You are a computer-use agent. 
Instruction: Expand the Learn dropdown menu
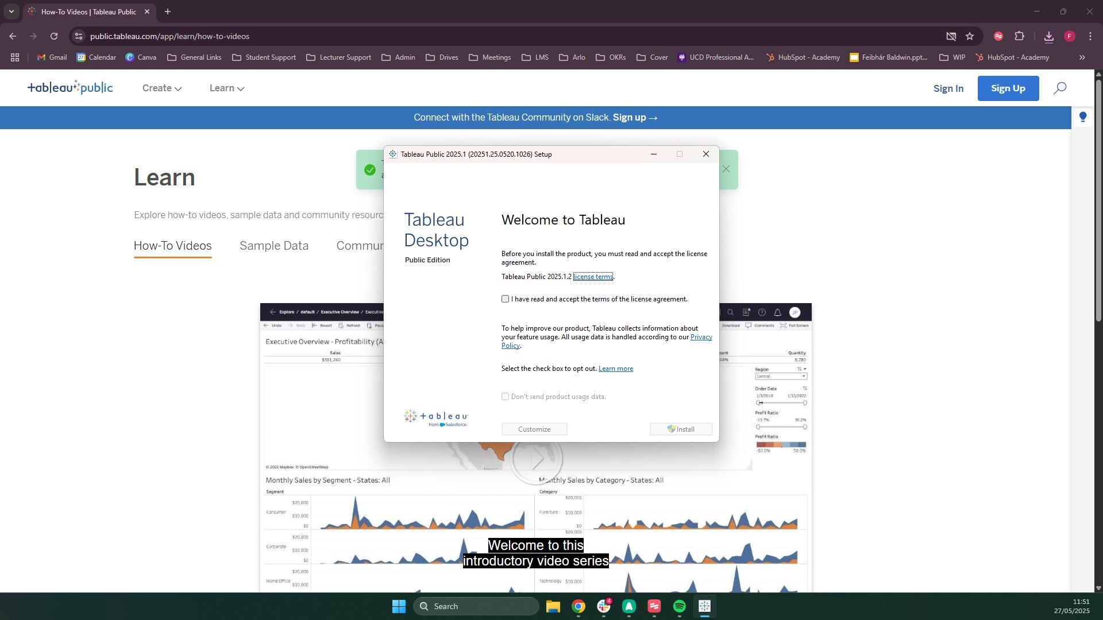(x=226, y=88)
